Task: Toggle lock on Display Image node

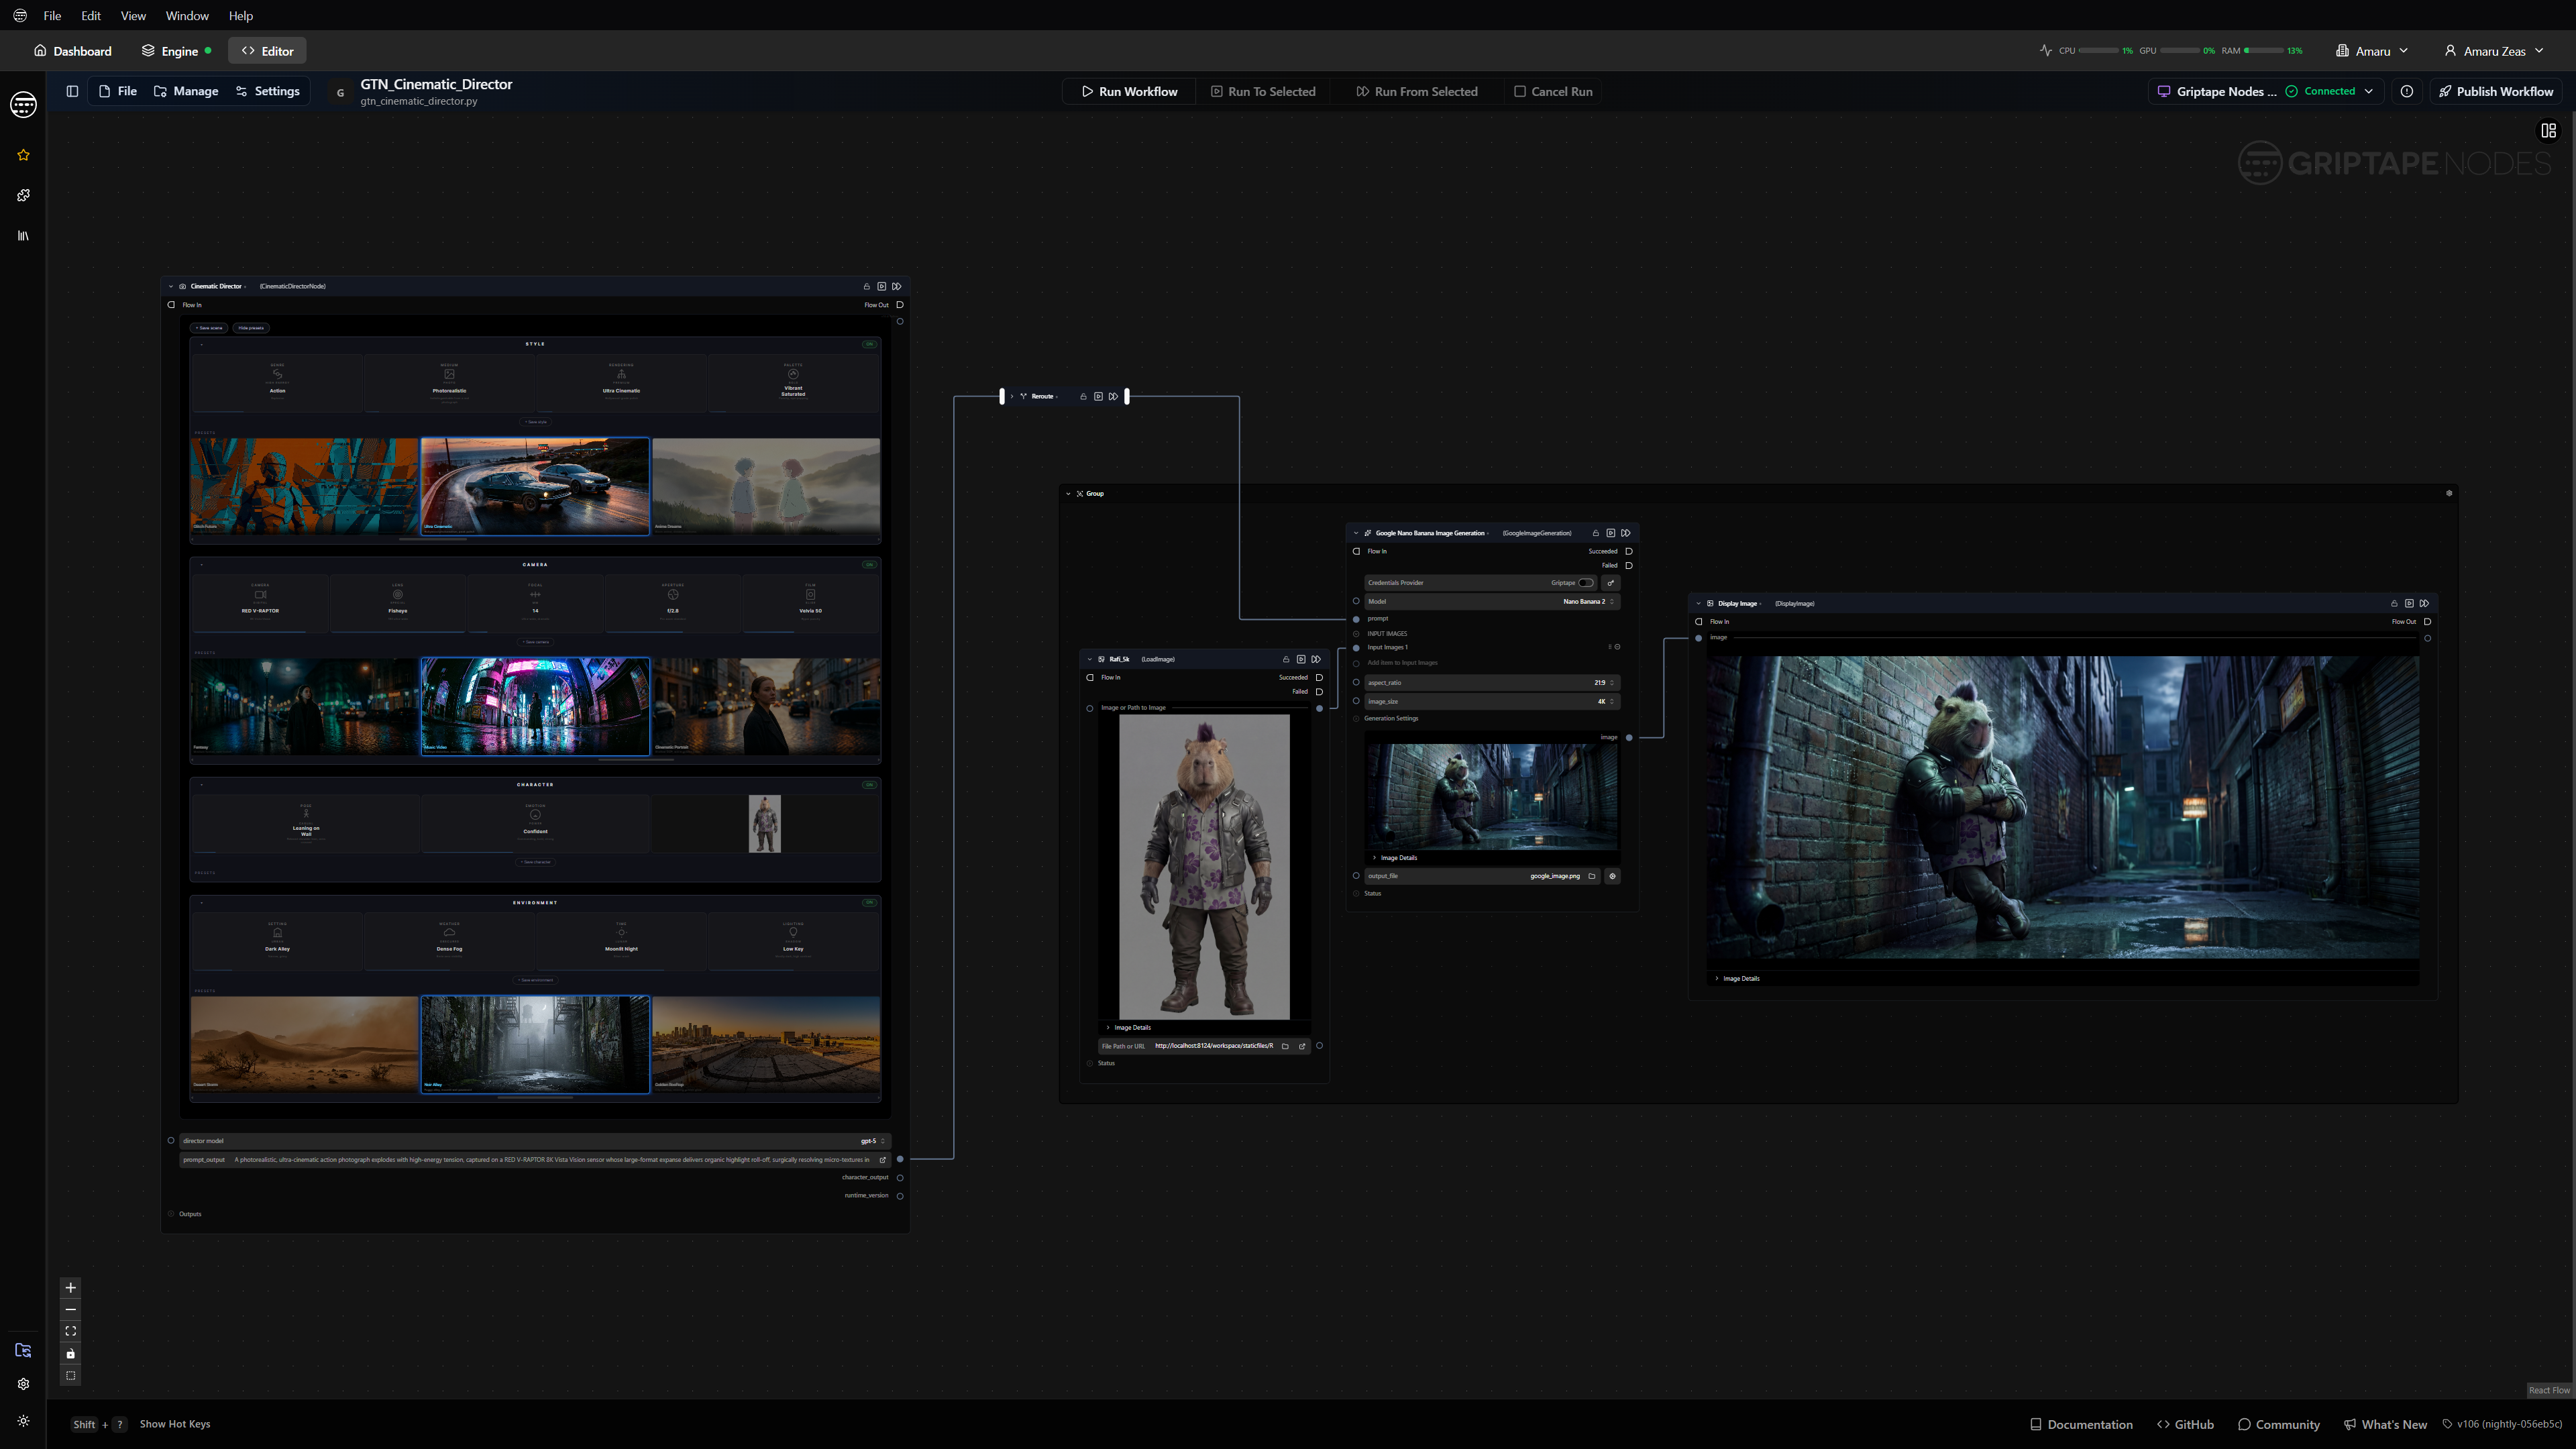Action: (2394, 603)
